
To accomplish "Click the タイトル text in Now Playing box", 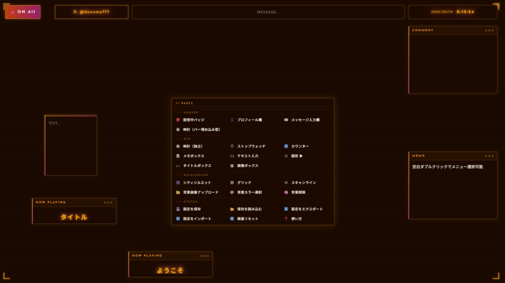I will pos(74,217).
